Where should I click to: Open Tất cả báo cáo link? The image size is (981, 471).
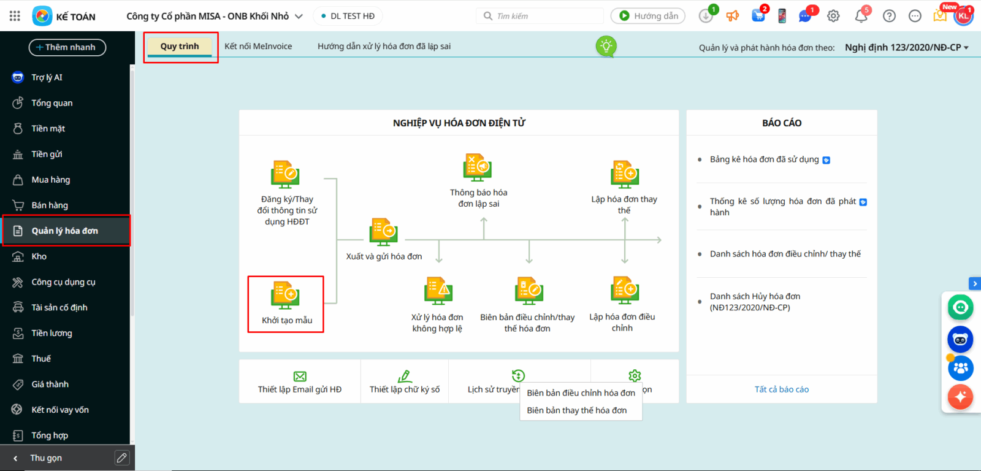pyautogui.click(x=781, y=389)
